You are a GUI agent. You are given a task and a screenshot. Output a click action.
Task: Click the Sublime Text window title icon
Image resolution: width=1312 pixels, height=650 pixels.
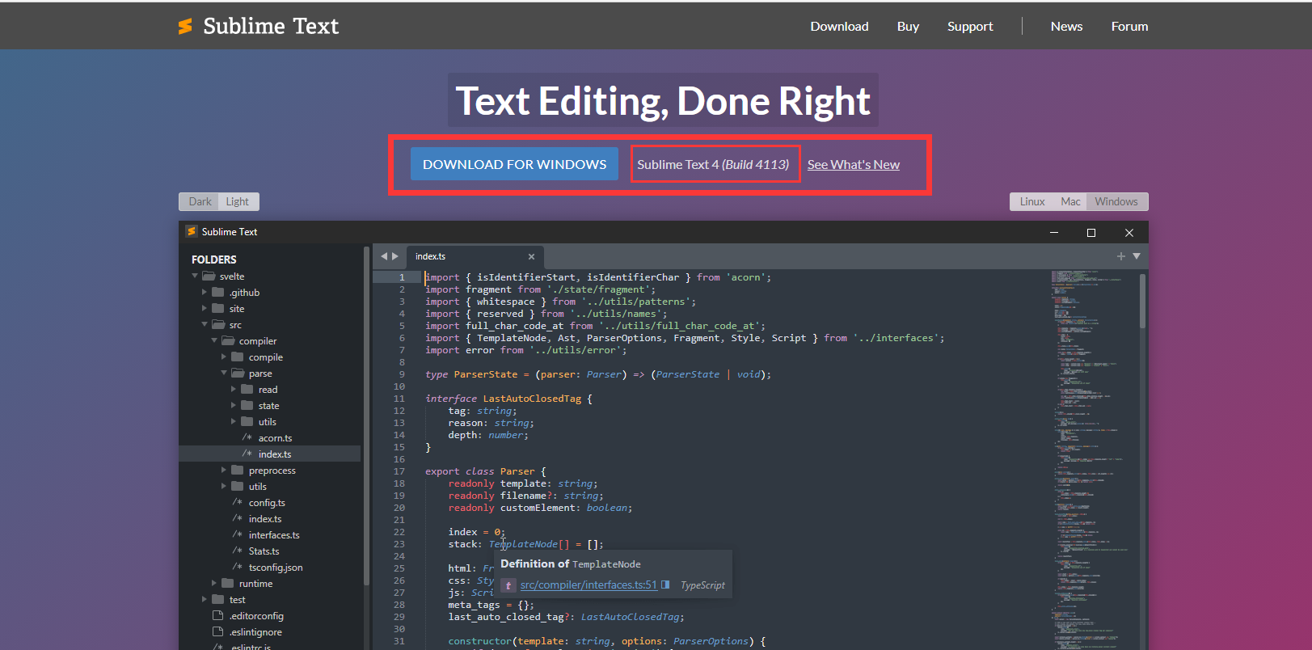(x=192, y=231)
